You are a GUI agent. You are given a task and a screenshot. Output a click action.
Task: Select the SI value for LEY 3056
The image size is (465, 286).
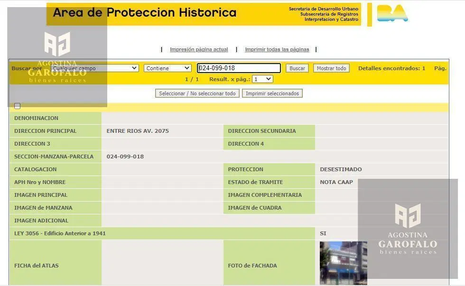point(323,233)
